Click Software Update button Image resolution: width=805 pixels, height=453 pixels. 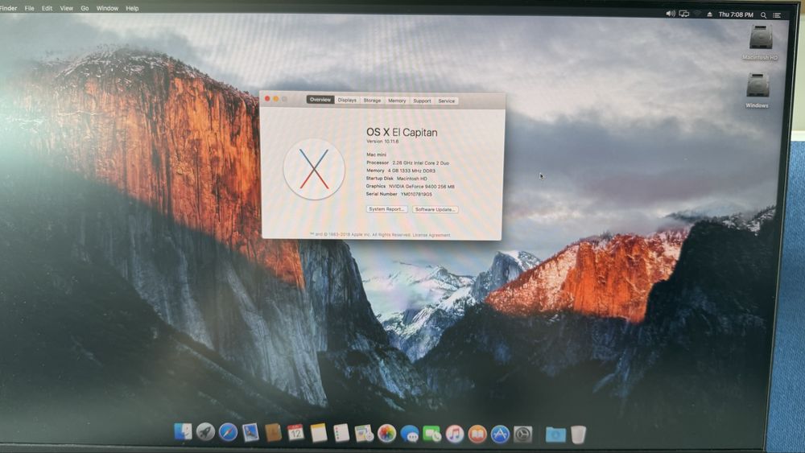(435, 209)
